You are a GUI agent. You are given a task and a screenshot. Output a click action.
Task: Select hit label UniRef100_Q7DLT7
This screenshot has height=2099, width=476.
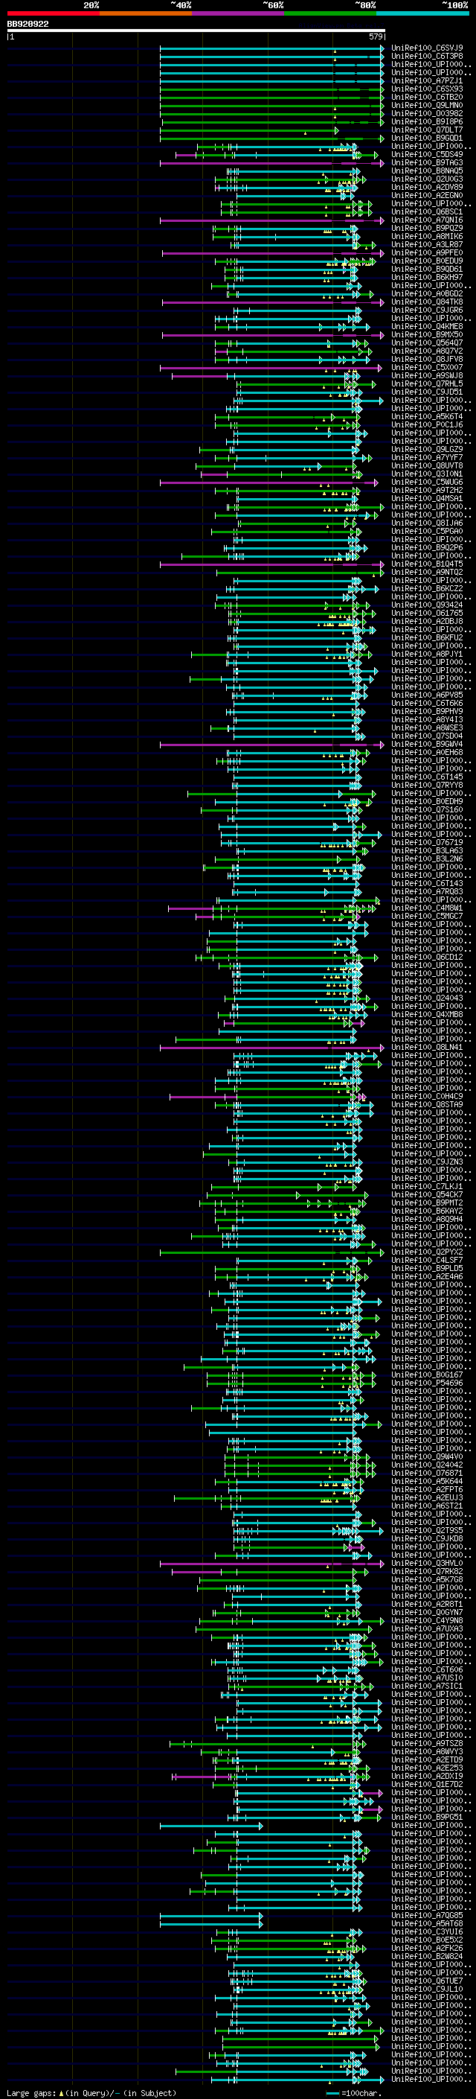point(427,130)
